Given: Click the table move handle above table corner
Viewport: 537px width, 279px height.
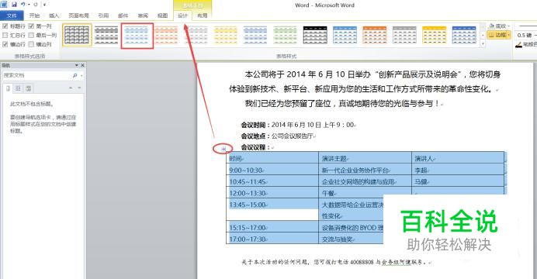Looking at the screenshot, I should pos(223,149).
